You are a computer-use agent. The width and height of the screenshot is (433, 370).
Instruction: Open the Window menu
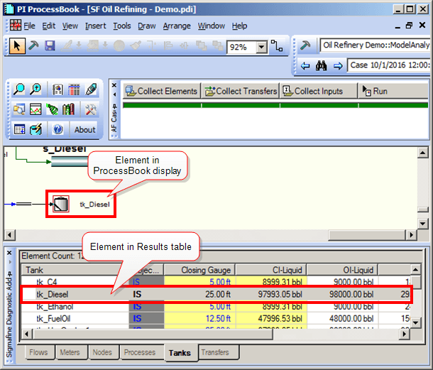pos(212,26)
